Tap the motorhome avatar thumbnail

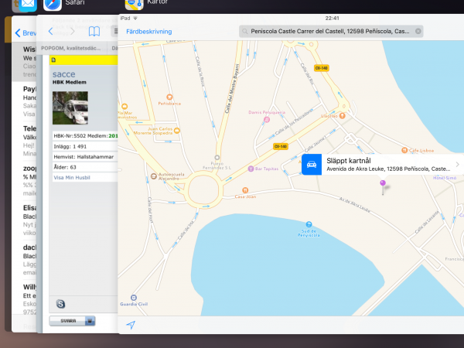[x=70, y=108]
